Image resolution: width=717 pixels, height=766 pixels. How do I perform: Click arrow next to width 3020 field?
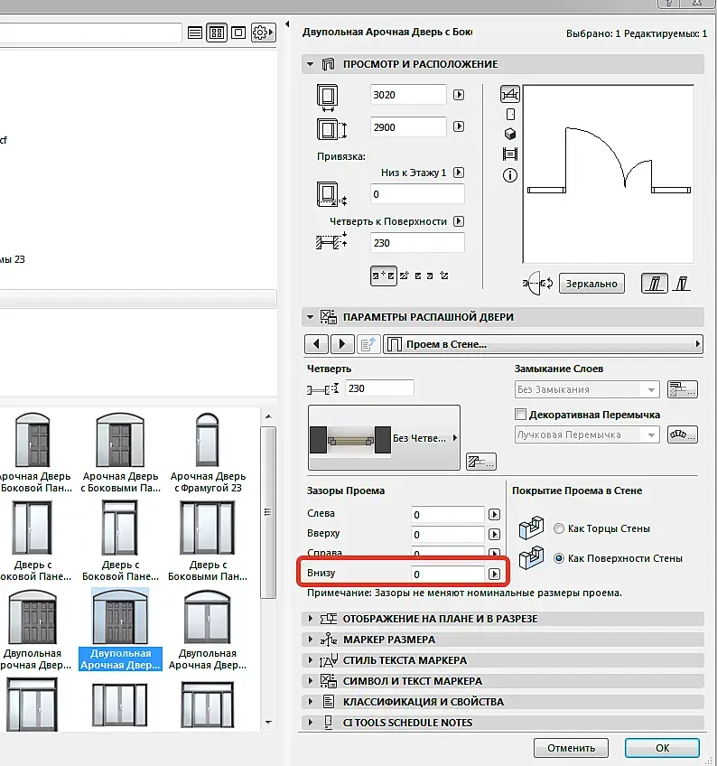click(x=458, y=95)
